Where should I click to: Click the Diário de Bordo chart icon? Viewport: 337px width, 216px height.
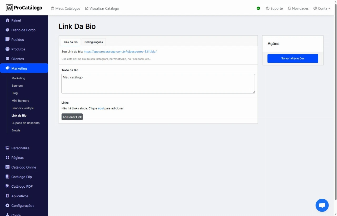(7, 30)
